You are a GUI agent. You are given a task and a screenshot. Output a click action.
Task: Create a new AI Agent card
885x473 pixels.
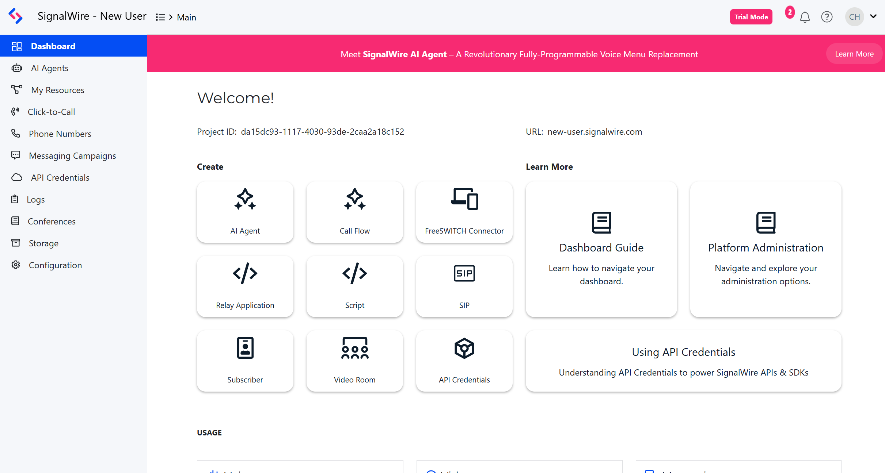245,212
